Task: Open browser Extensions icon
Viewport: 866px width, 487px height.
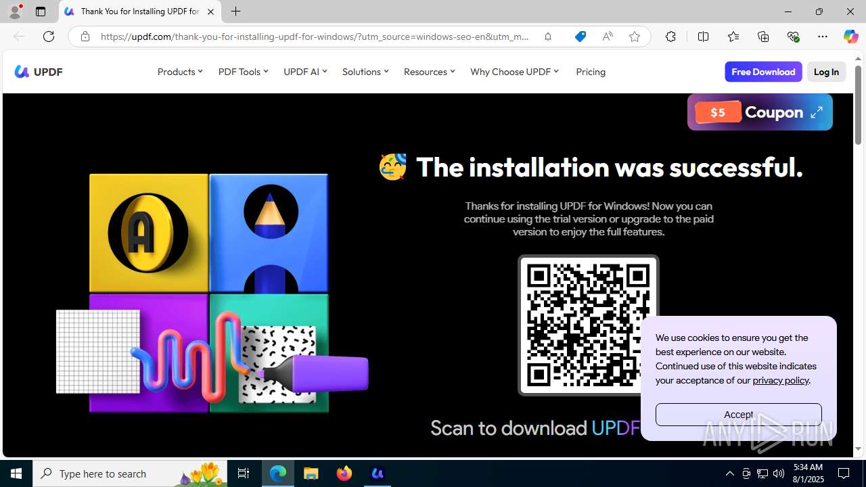Action: (670, 37)
